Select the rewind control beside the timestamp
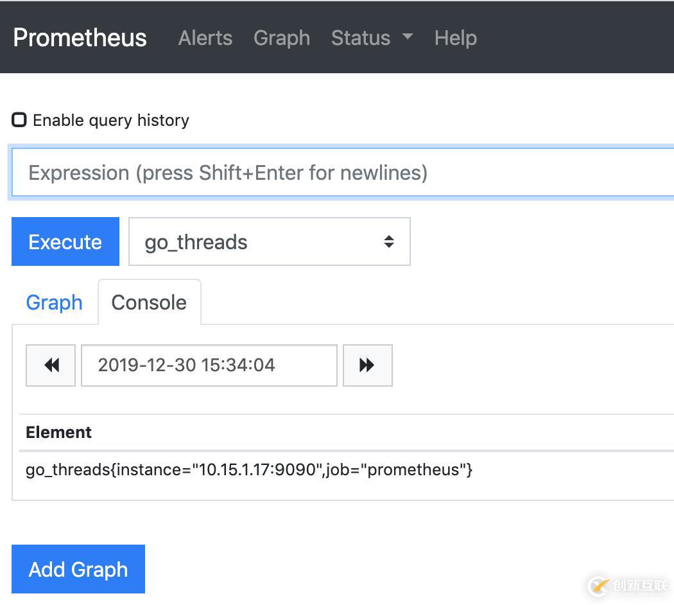 pos(50,365)
